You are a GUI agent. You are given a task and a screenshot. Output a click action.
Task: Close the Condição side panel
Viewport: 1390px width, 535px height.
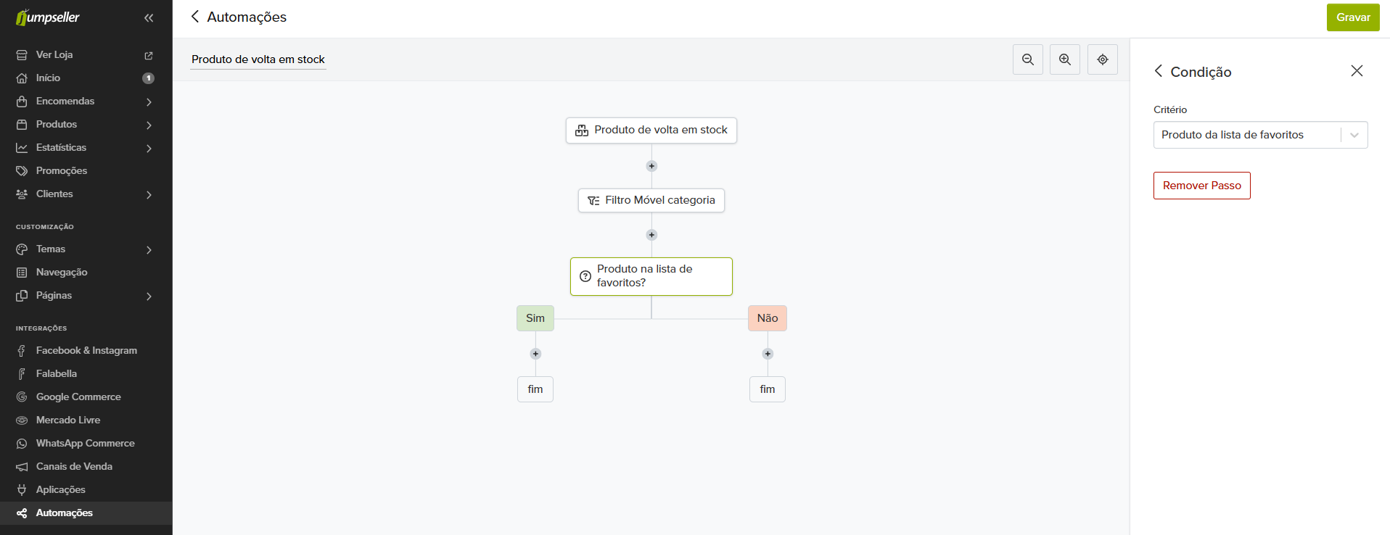(x=1357, y=71)
